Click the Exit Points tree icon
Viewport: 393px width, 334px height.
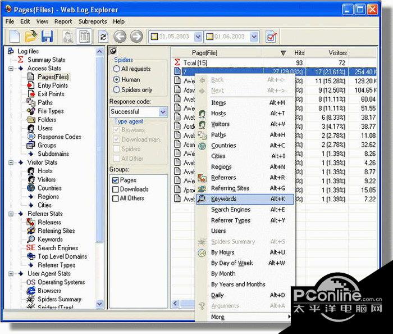tap(31, 94)
